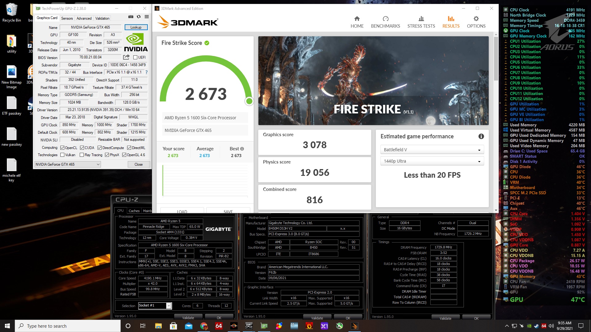
Task: Open the Windows Start menu
Action: coord(7,326)
